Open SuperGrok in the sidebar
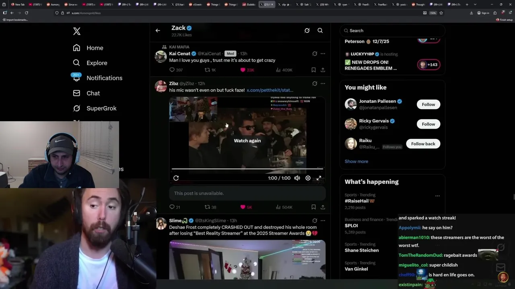 pos(95,108)
